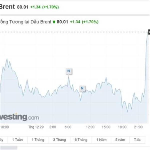Screen dimensions: 150x150
Task: Click the Investing.com watermark logo
Action: pyautogui.click(x=19, y=117)
